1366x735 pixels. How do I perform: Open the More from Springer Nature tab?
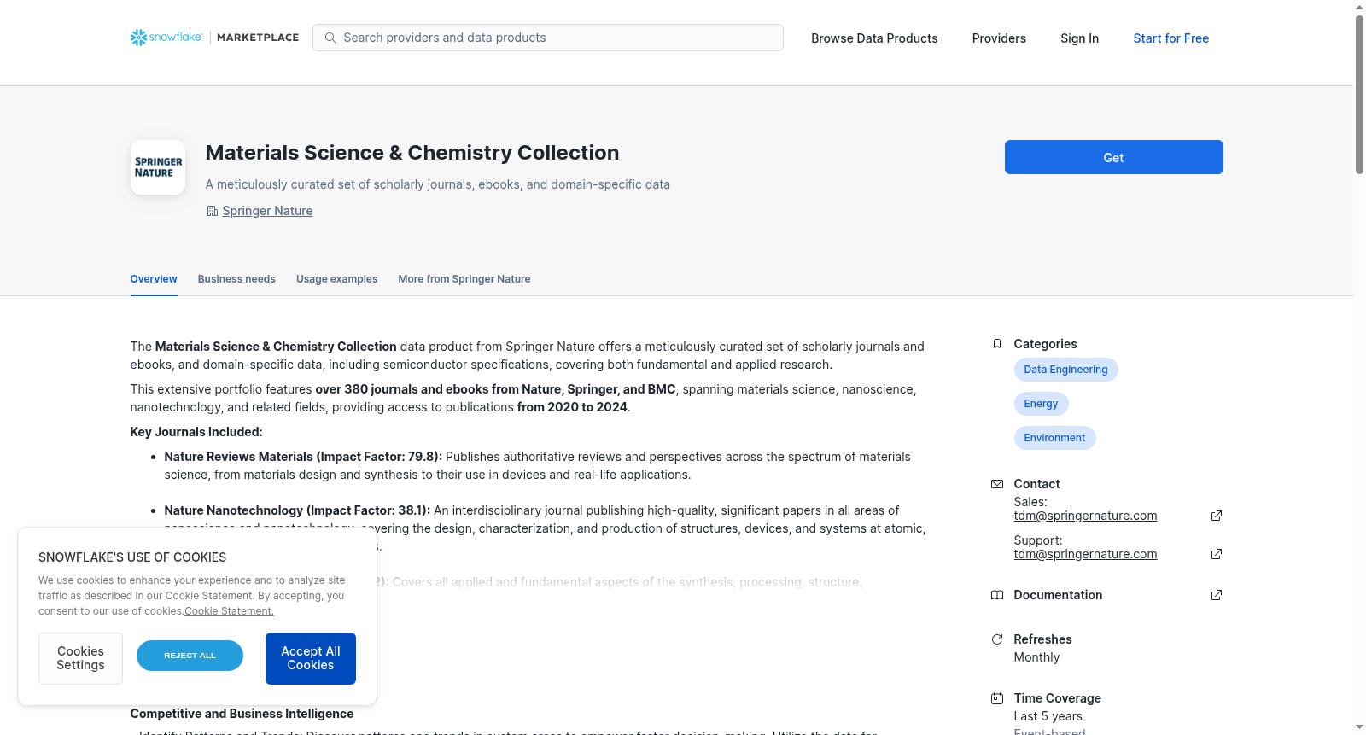tap(464, 279)
